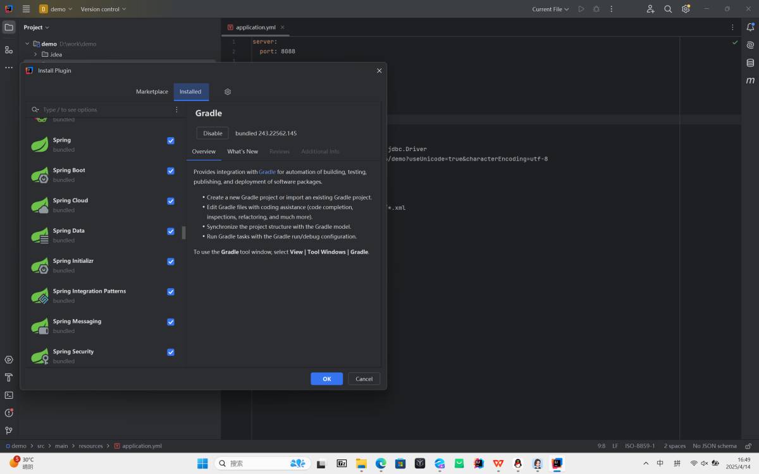Image resolution: width=759 pixels, height=474 pixels.
Task: Switch to the Marketplace tab
Action: (152, 92)
